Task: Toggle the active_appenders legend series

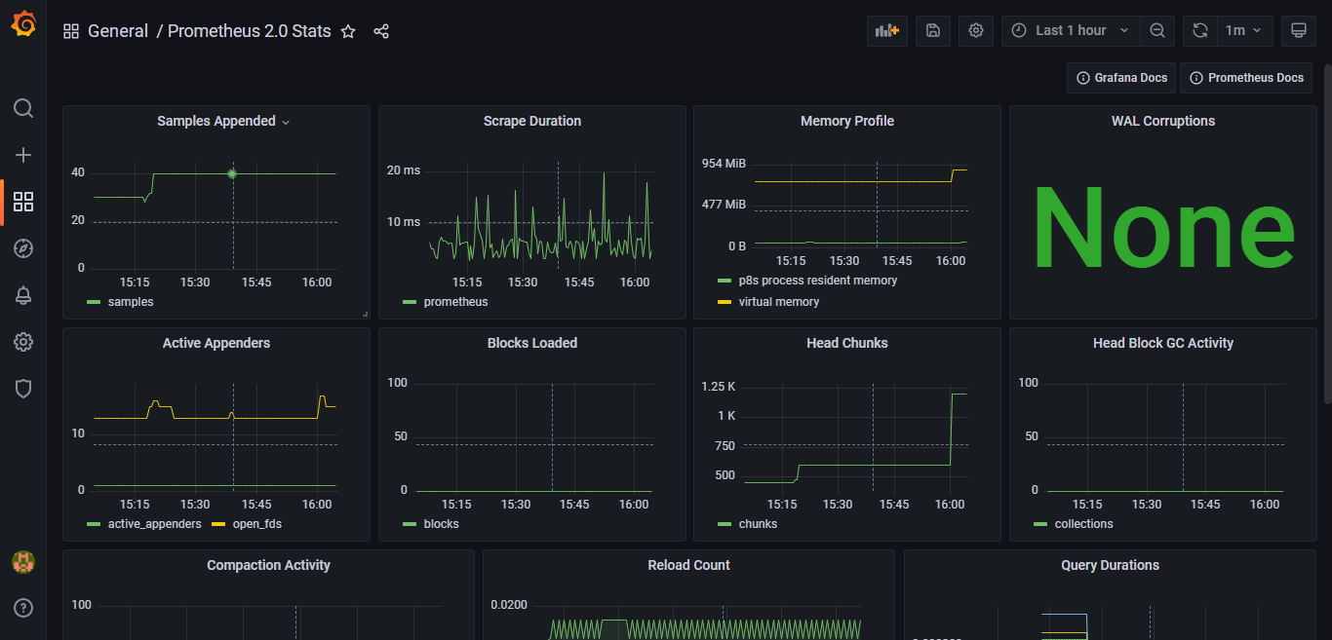Action: click(154, 524)
